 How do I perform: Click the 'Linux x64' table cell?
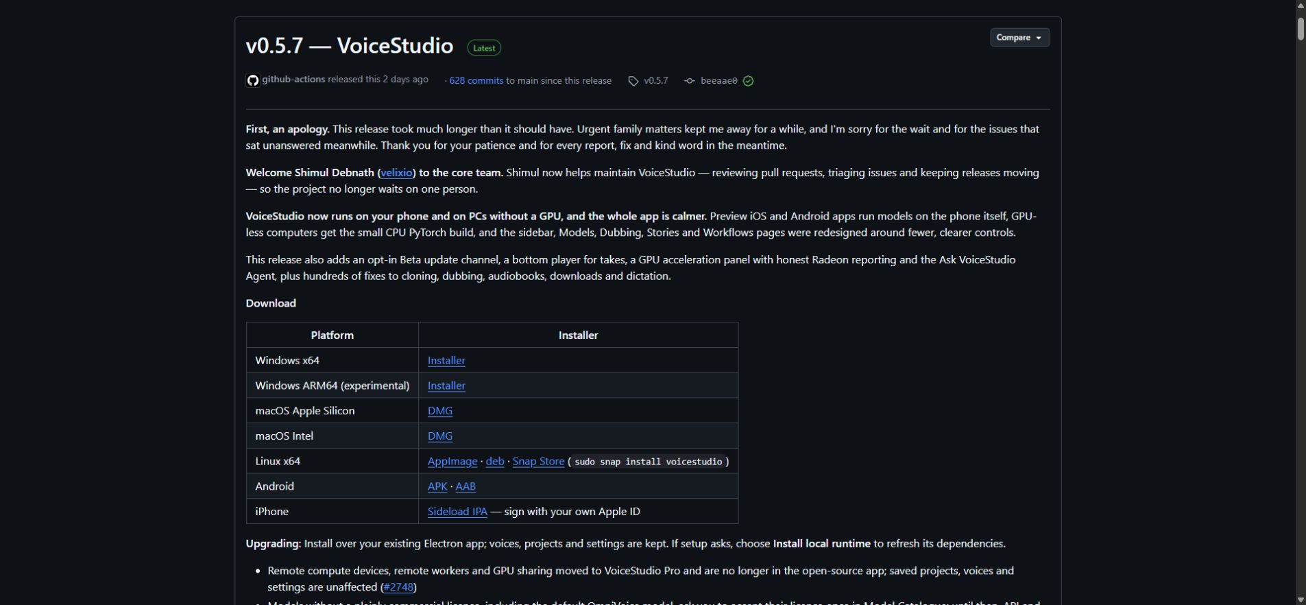(x=332, y=462)
